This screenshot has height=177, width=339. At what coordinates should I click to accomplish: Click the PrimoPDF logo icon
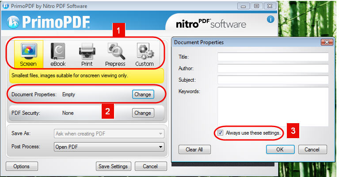13,23
